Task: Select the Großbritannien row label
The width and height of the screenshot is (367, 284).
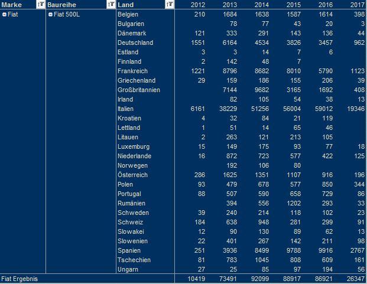Action: coord(139,90)
